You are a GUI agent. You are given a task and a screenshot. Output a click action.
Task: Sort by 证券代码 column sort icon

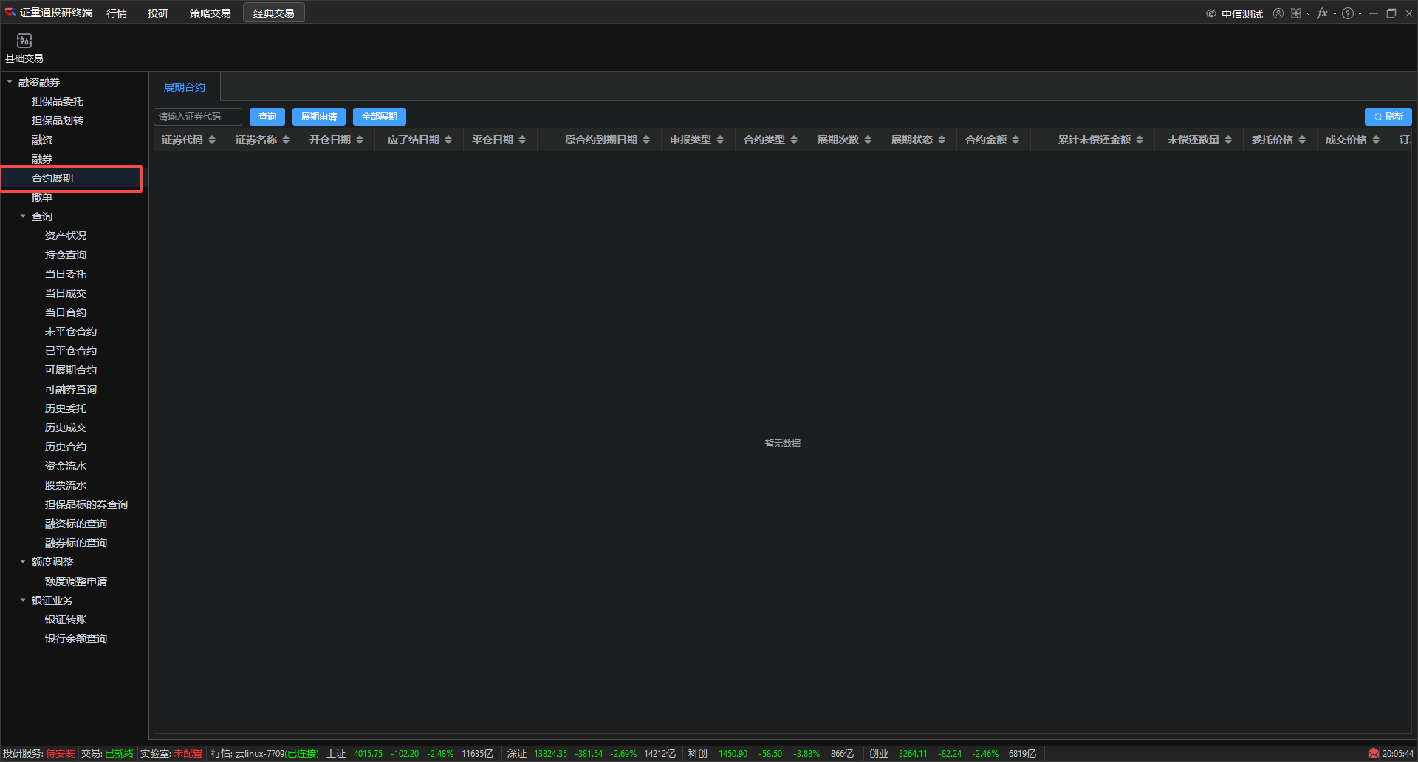pos(212,140)
